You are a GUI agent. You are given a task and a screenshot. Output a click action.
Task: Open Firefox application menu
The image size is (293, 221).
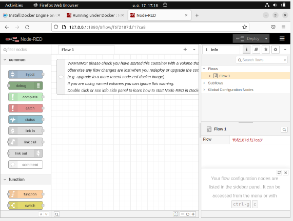coord(283,27)
